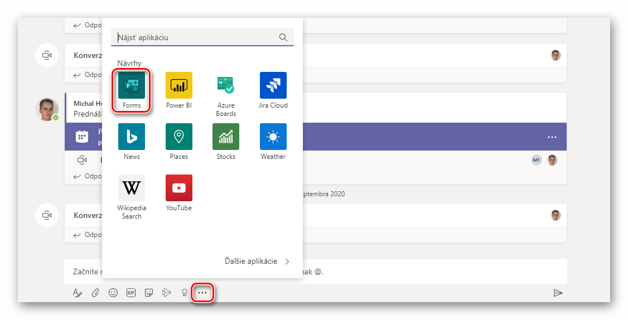This screenshot has width=628, height=320.
Task: Expand 'Ďalšie aplikácie' for more apps
Action: [x=257, y=261]
